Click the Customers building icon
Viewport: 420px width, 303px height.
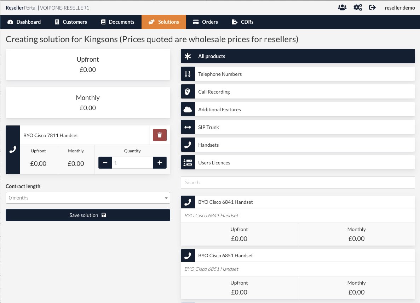click(x=57, y=22)
